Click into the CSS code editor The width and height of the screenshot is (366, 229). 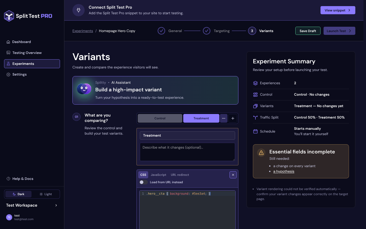coord(187,210)
